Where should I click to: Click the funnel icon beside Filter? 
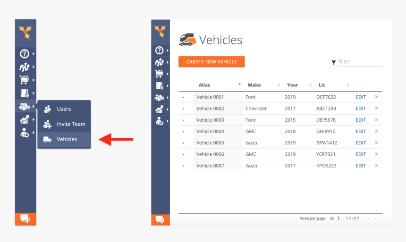coord(334,62)
